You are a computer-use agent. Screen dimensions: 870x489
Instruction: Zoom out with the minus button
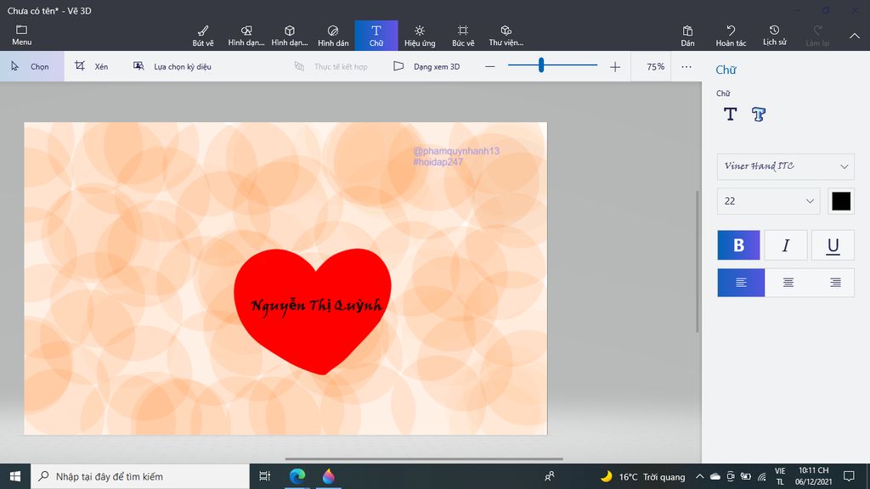(490, 66)
